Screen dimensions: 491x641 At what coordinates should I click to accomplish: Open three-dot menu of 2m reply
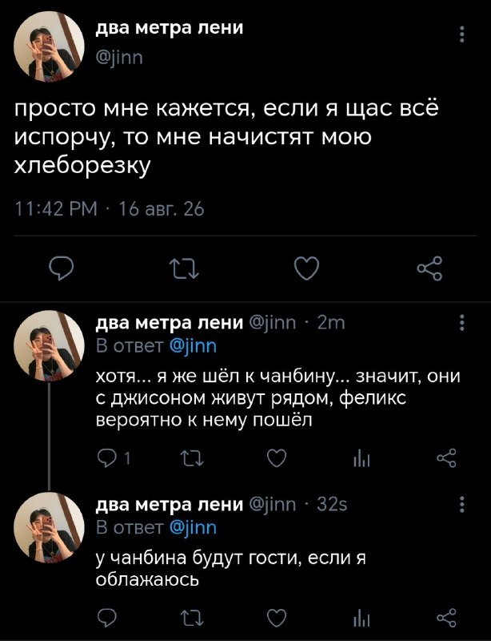(462, 323)
